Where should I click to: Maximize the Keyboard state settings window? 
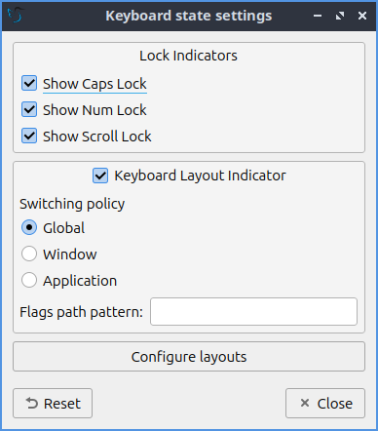[340, 16]
